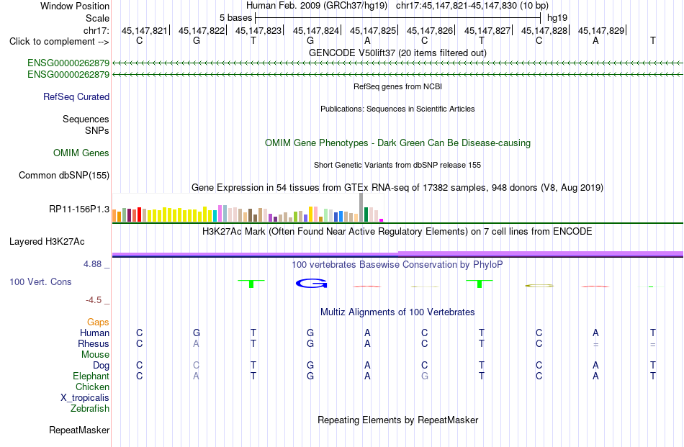The width and height of the screenshot is (684, 447).
Task: Open Multiz Alignments of 100 Vertebrates title
Action: 397,312
